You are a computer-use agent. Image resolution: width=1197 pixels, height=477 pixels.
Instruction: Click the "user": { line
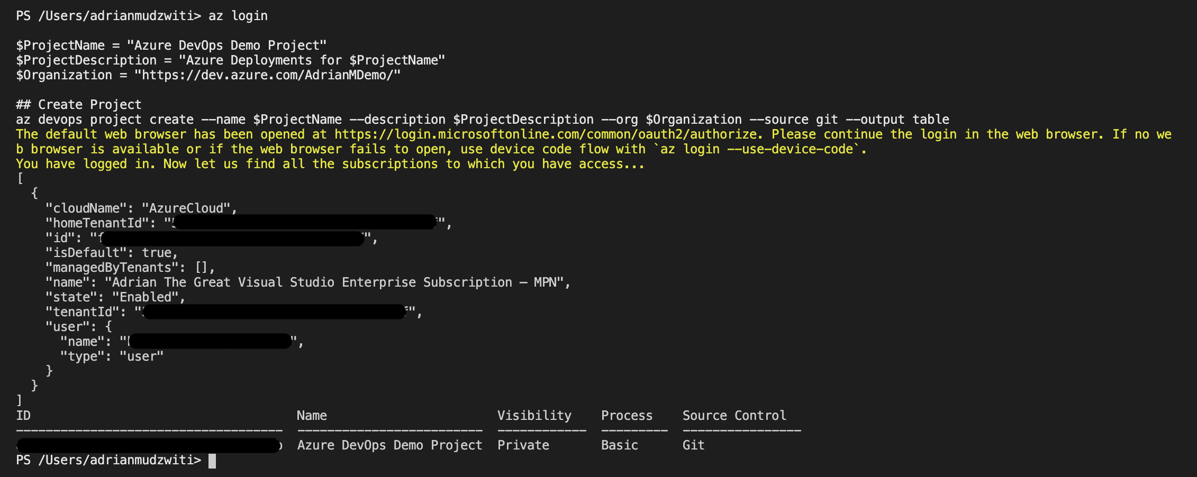point(79,327)
